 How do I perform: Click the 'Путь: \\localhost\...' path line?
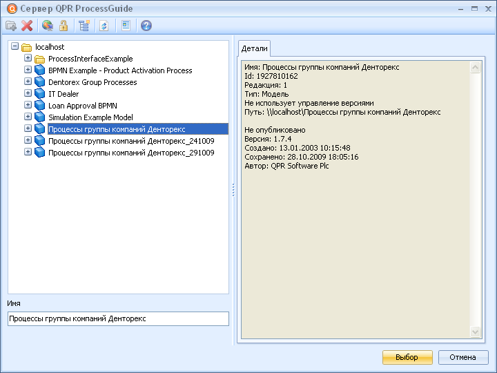(342, 112)
